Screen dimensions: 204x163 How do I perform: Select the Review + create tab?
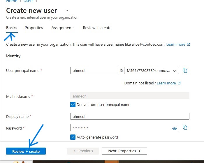(x=97, y=28)
